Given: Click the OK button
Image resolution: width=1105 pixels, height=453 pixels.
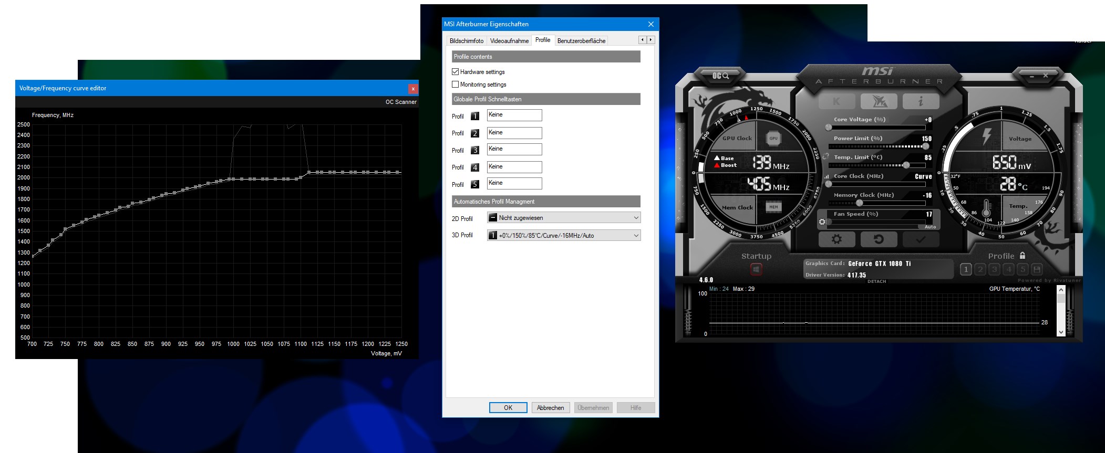Looking at the screenshot, I should [508, 408].
